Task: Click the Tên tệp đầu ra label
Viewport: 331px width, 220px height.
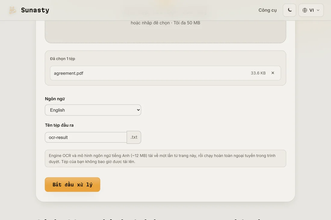Action: 59,125
